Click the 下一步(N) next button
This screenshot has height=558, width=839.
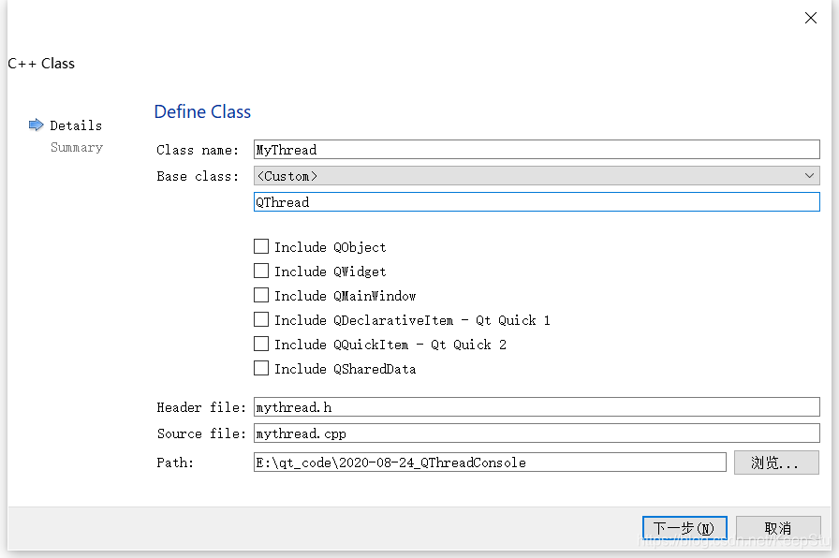(x=684, y=528)
